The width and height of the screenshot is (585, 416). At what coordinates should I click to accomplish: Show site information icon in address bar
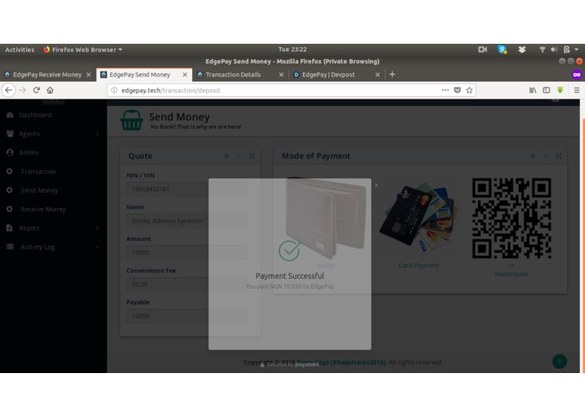pos(114,90)
